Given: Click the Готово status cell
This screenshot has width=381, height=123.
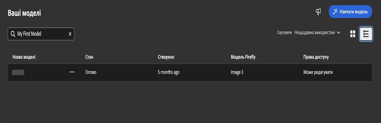Looking at the screenshot, I should 90,72.
